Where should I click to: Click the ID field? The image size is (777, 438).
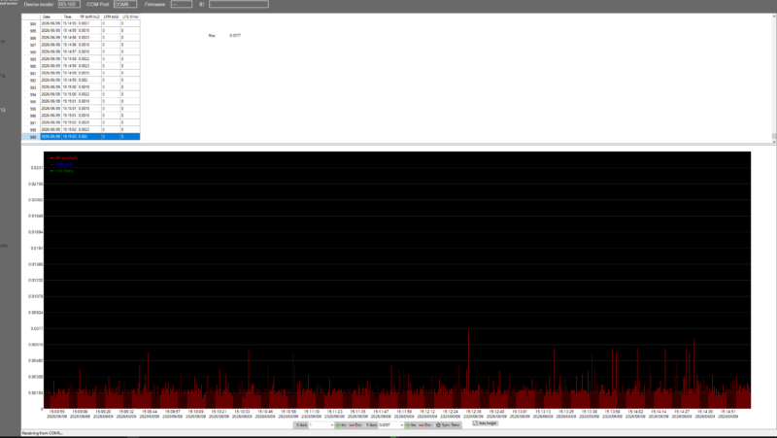click(238, 4)
